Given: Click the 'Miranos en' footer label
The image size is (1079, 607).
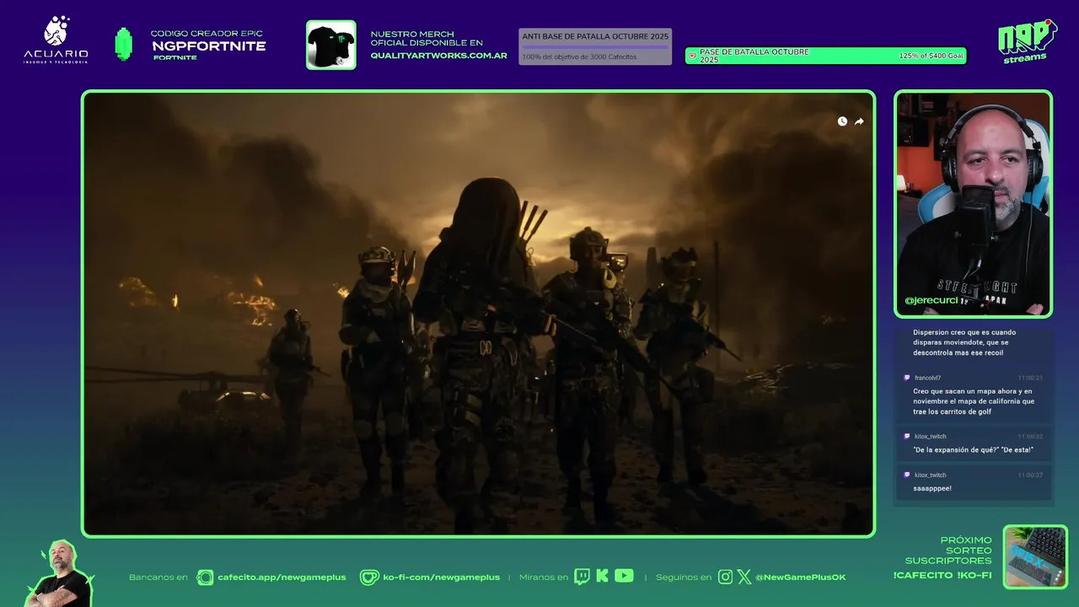Looking at the screenshot, I should coord(544,577).
